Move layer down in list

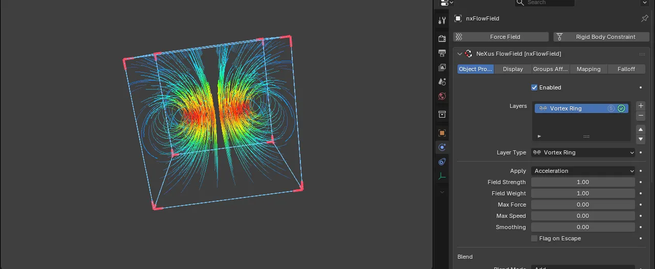[x=641, y=139]
